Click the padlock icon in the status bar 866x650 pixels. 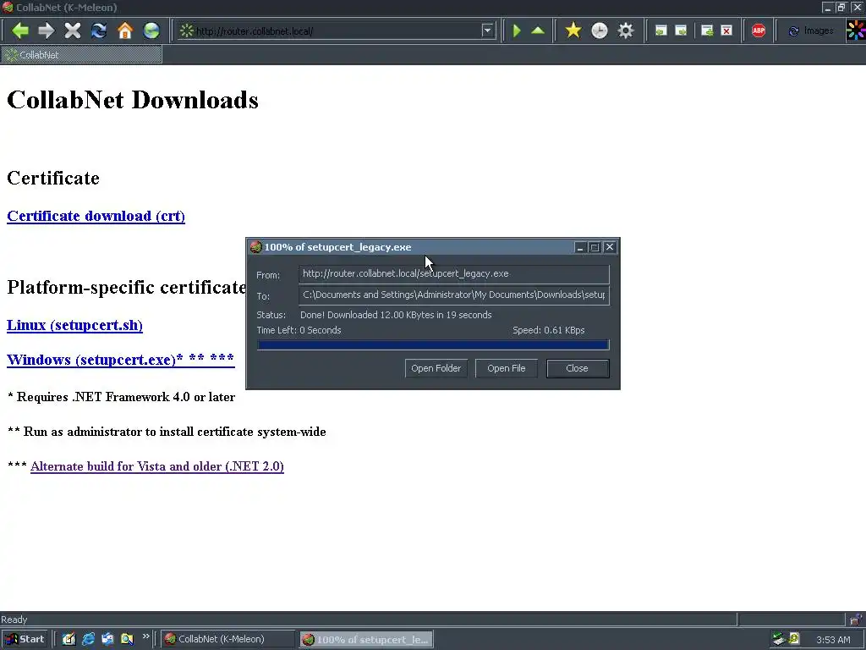pos(856,619)
